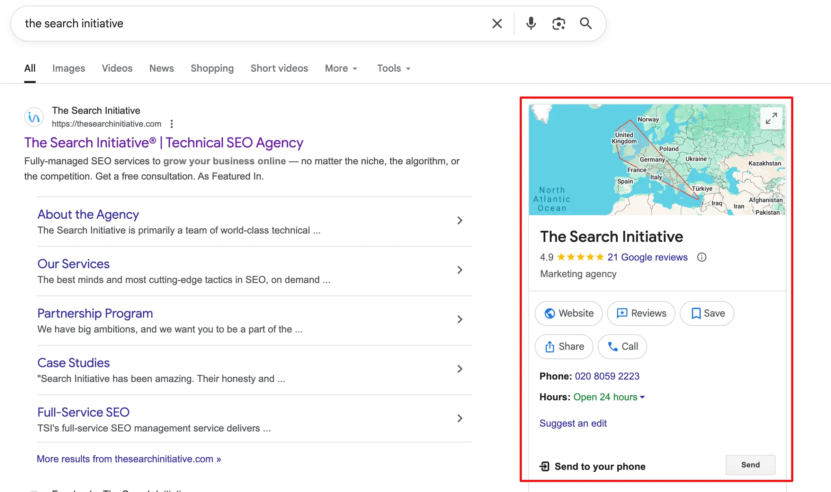Click the Marketing agency category text
The image size is (831, 492).
pyautogui.click(x=578, y=274)
